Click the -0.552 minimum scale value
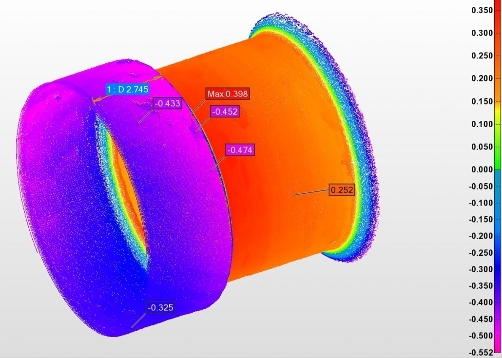The height and width of the screenshot is (358, 502). [481, 352]
